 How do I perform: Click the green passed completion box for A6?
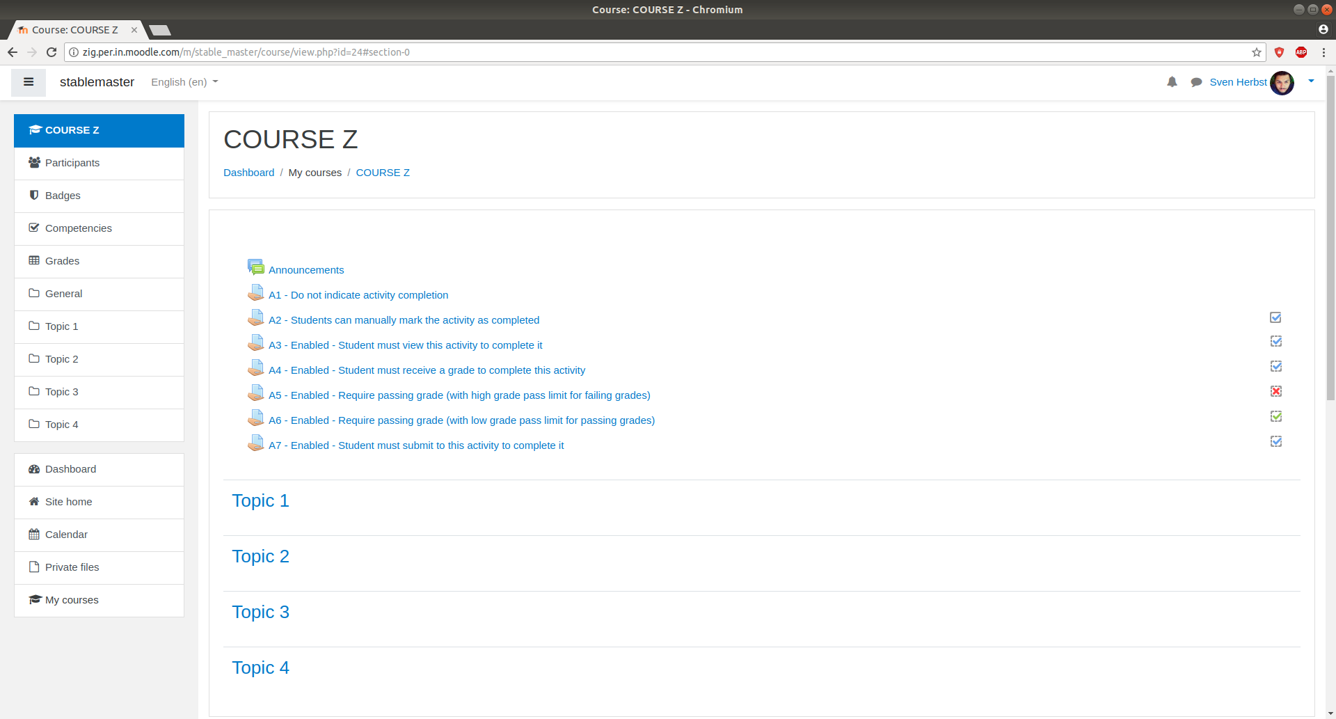(1275, 416)
